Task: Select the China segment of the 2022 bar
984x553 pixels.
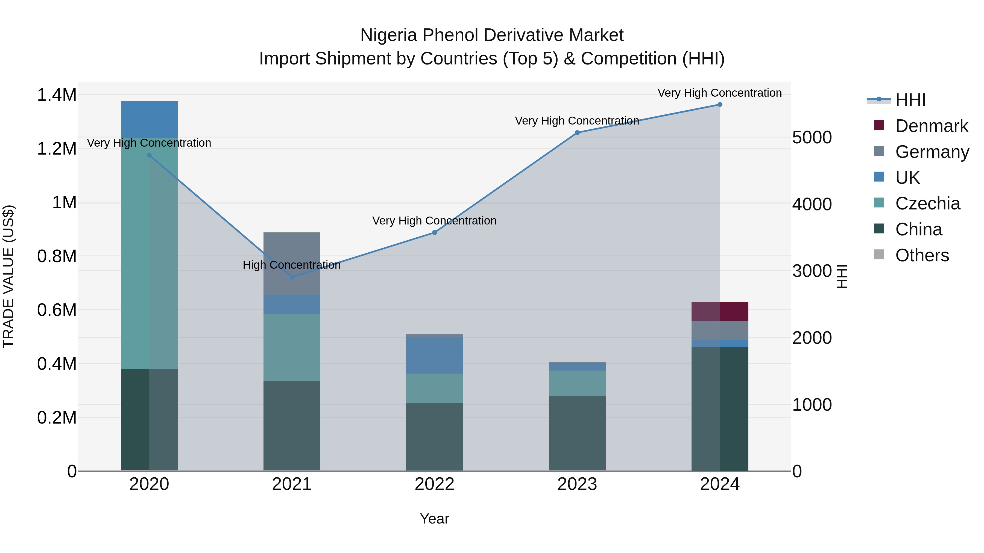Action: 434,437
